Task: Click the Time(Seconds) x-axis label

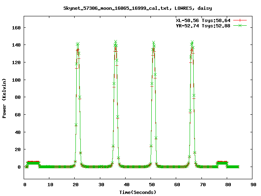Action: (x=138, y=192)
